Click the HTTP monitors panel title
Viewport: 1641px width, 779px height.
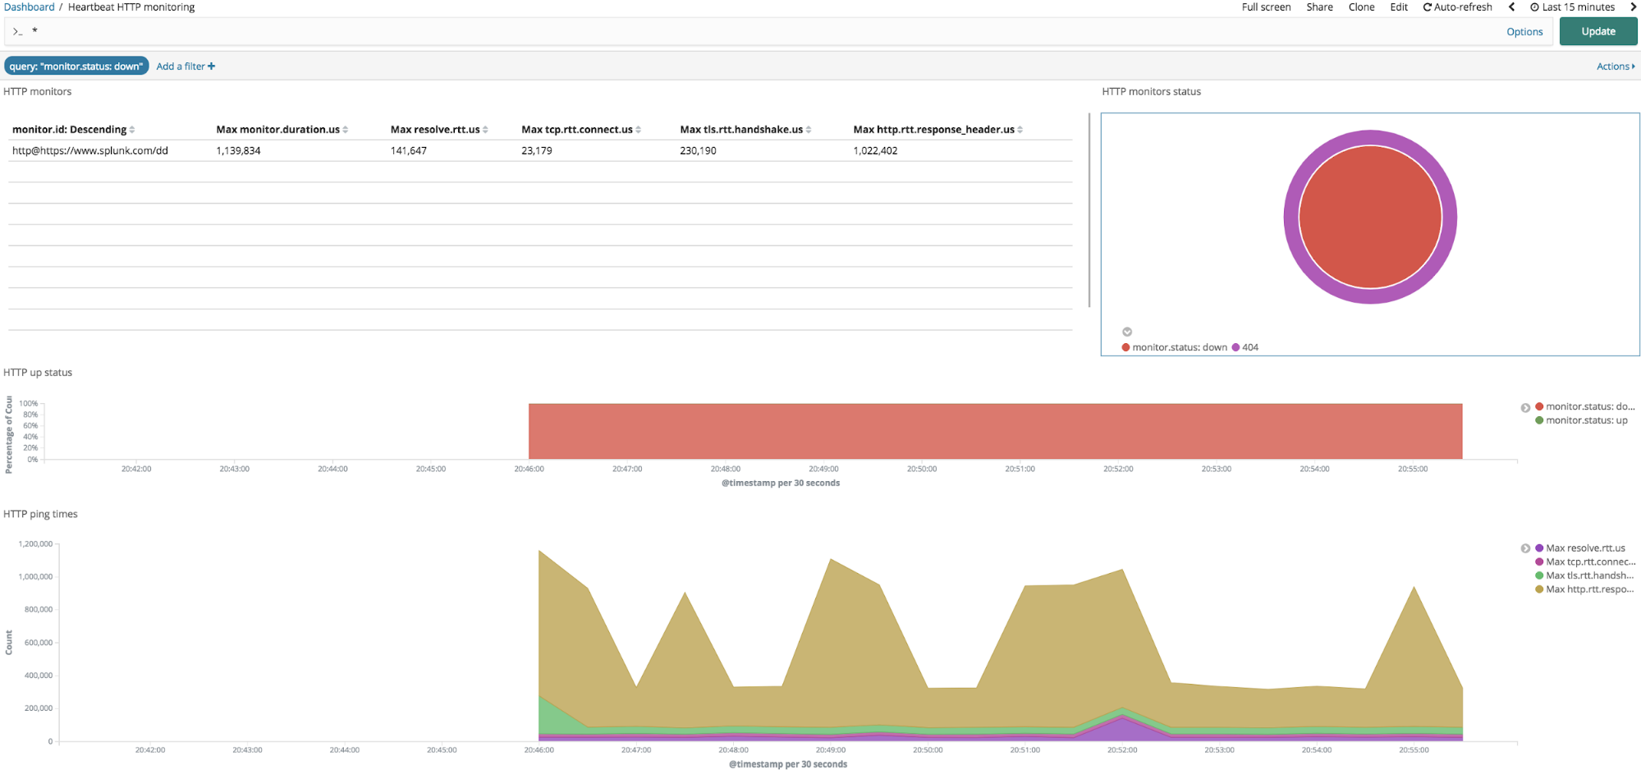(38, 92)
